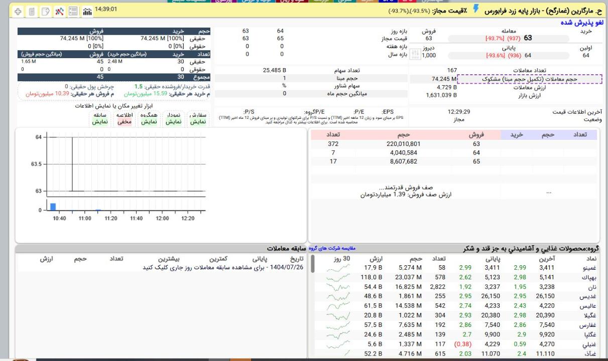
Task: Click the technical chart line icon
Action: [x=60, y=11]
